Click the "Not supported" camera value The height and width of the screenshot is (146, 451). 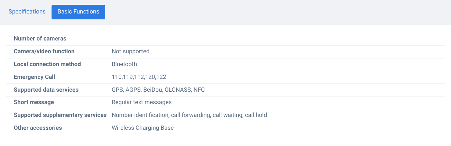coord(130,51)
